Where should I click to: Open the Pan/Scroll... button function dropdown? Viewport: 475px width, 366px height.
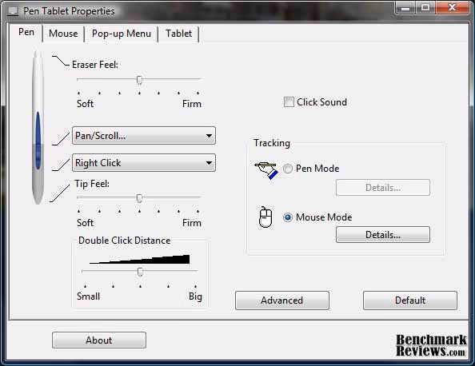[144, 136]
